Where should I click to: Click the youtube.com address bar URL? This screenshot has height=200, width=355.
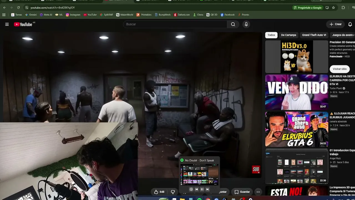(x=53, y=7)
